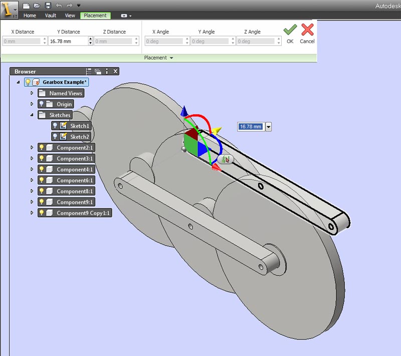Expand the Component9:1 node
Image resolution: width=401 pixels, height=356 pixels.
[32, 202]
